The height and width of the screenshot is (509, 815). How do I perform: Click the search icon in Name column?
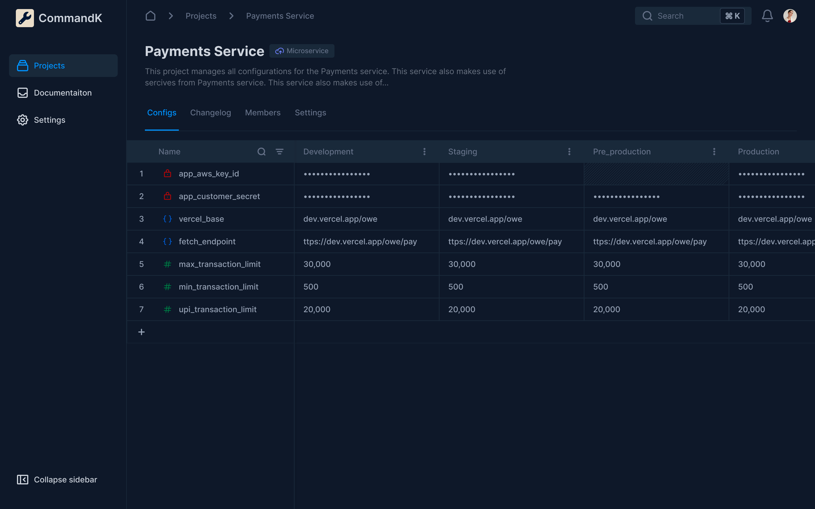(x=261, y=152)
